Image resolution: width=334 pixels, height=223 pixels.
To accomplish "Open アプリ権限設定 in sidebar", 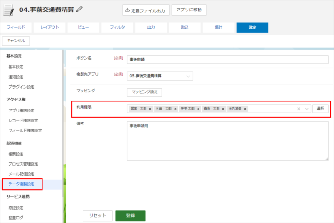I will click(21, 111).
